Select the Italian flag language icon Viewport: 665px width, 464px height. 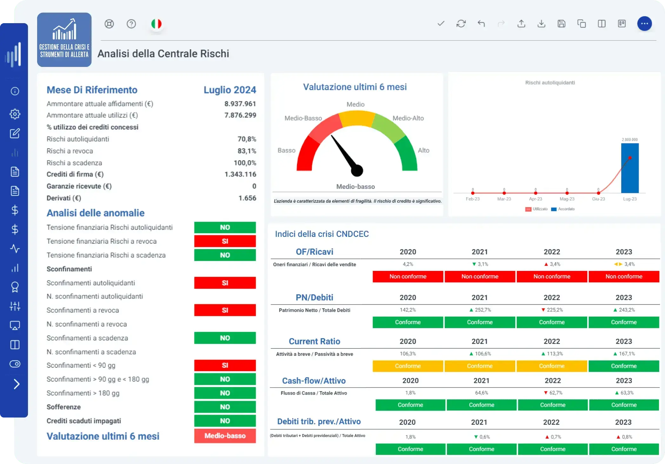tap(156, 24)
